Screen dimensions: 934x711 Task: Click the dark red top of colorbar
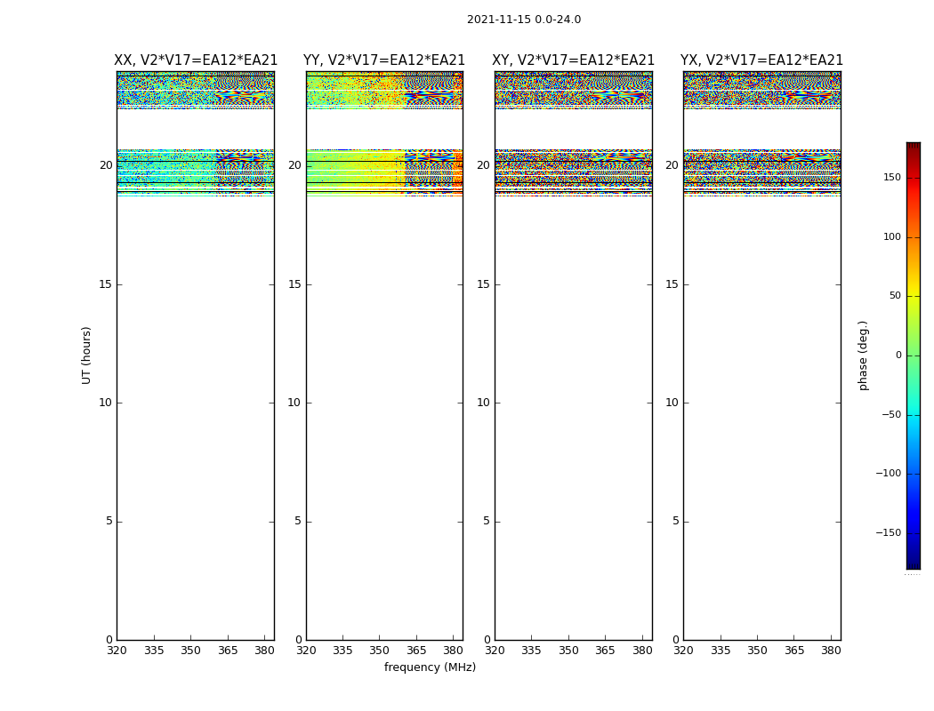pyautogui.click(x=913, y=148)
